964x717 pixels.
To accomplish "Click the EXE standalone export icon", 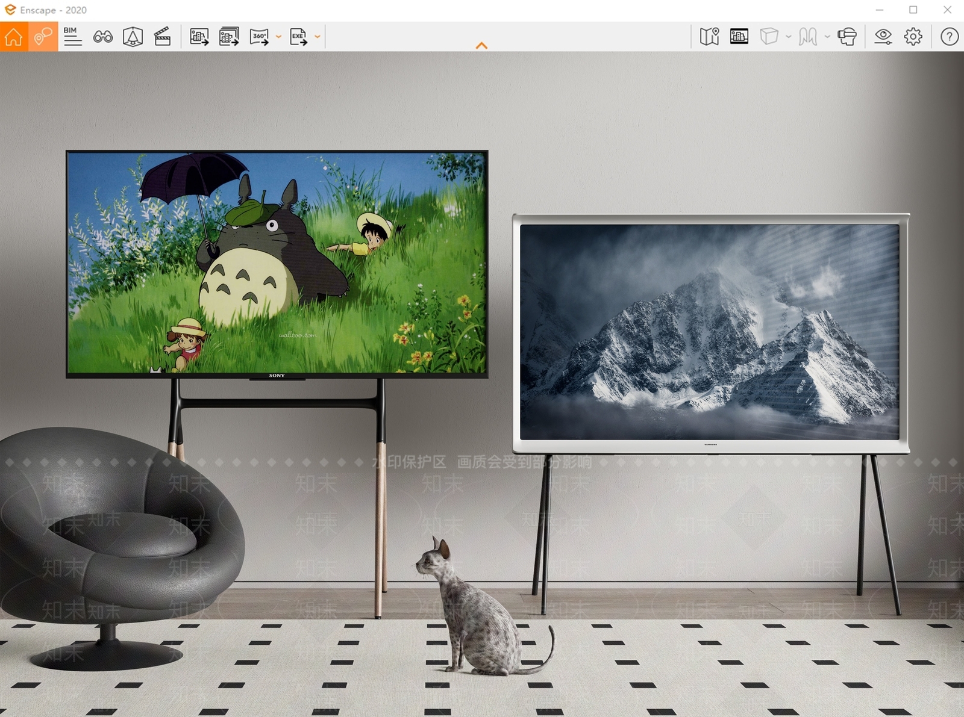I will coord(298,37).
